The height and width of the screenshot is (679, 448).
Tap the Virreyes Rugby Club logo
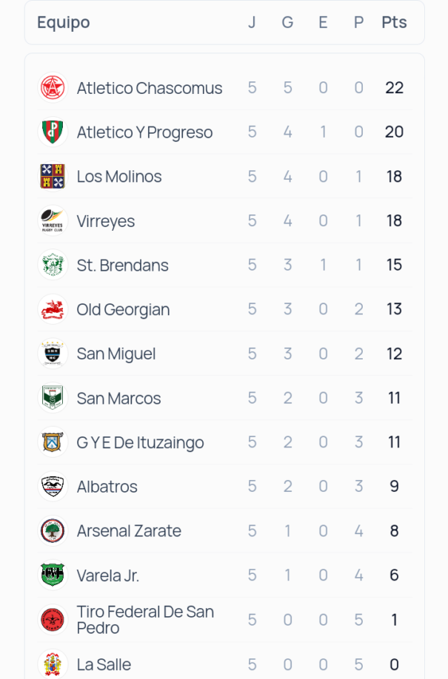click(53, 220)
